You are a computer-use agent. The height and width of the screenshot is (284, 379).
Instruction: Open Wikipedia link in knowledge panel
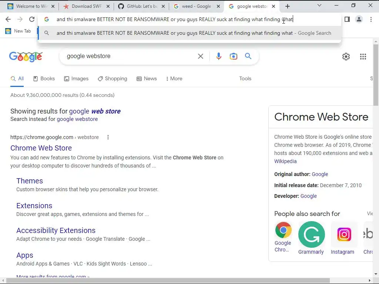point(285,161)
